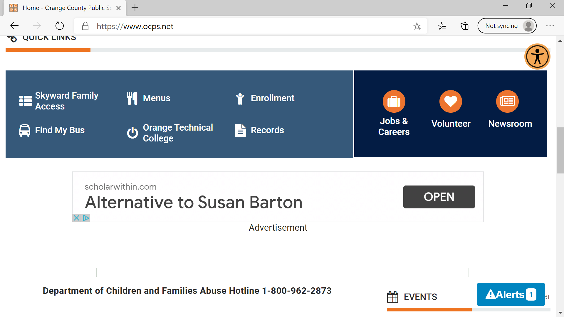564x317 pixels.
Task: Click the Orange Technical College power icon
Action: click(132, 133)
